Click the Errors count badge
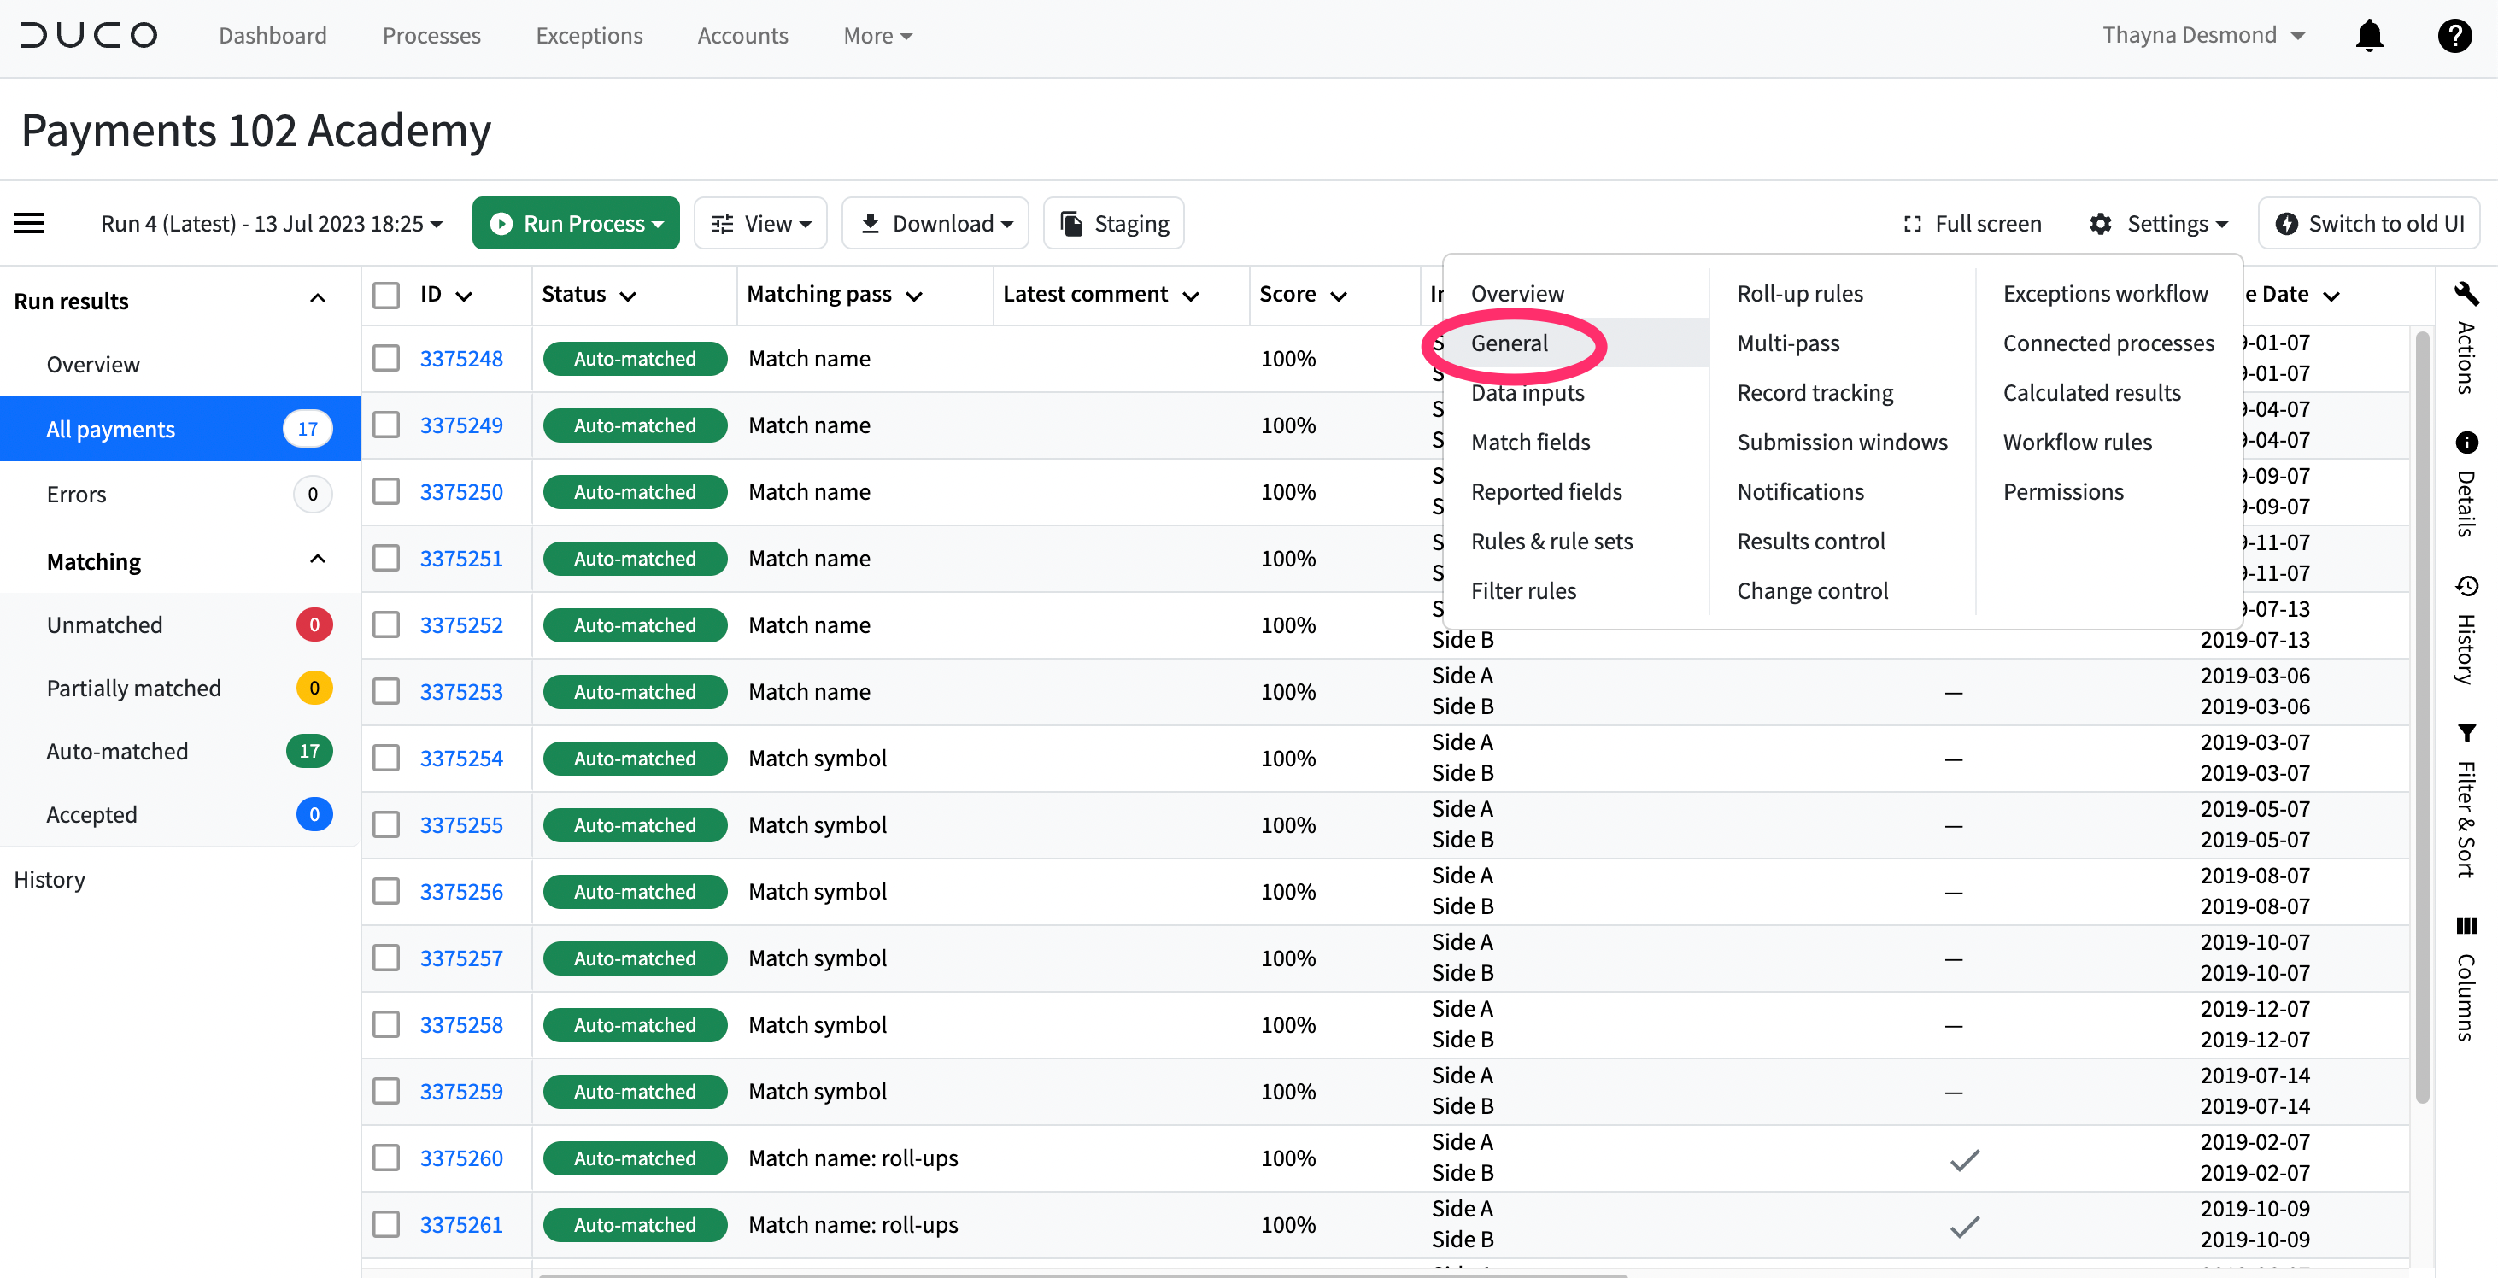This screenshot has height=1278, width=2498. [x=313, y=494]
